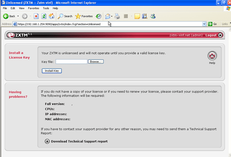Log out using the Logout link

pyautogui.click(x=211, y=35)
